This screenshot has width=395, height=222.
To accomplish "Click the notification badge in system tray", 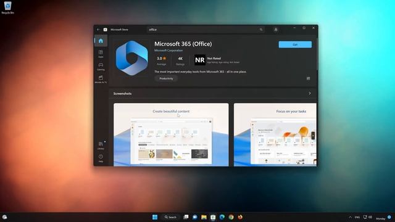I will point(389,216).
